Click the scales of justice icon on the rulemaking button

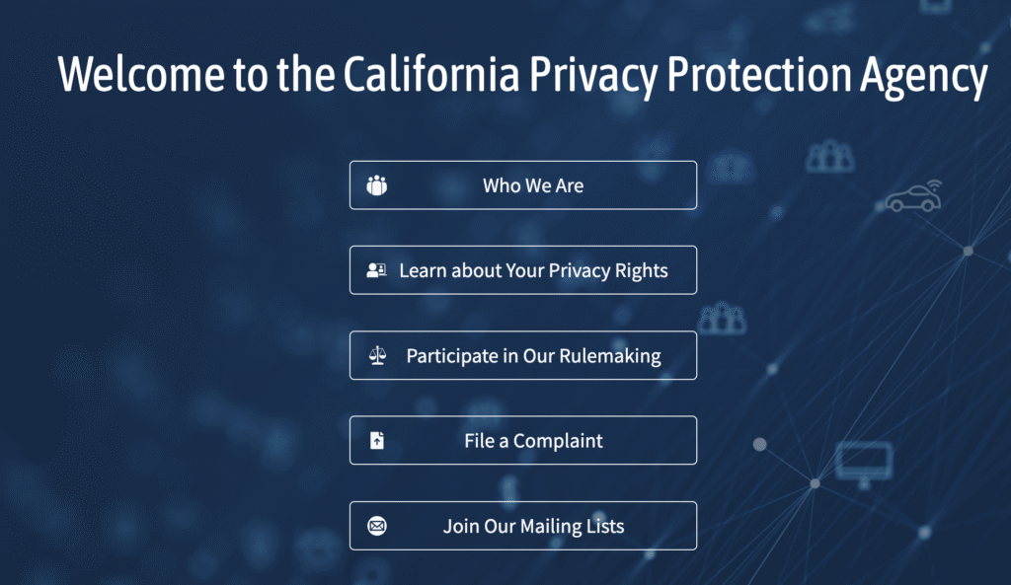[378, 355]
